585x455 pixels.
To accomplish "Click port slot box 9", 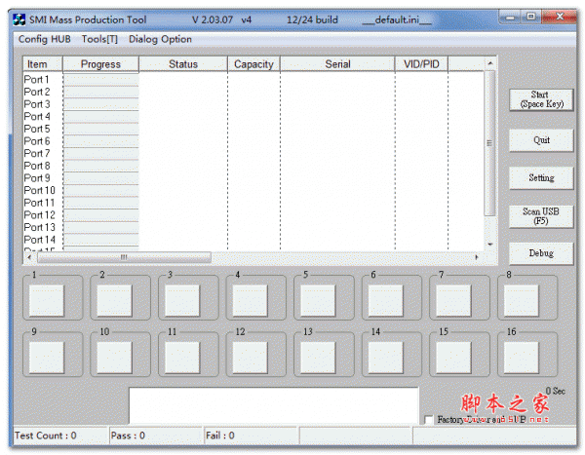I will pos(47,358).
